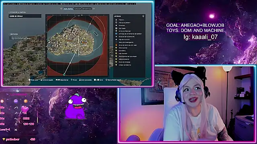Select the Derribado icon in the legend
Image resolution: width=257 pixels, height=144 pixels.
tap(116, 28)
